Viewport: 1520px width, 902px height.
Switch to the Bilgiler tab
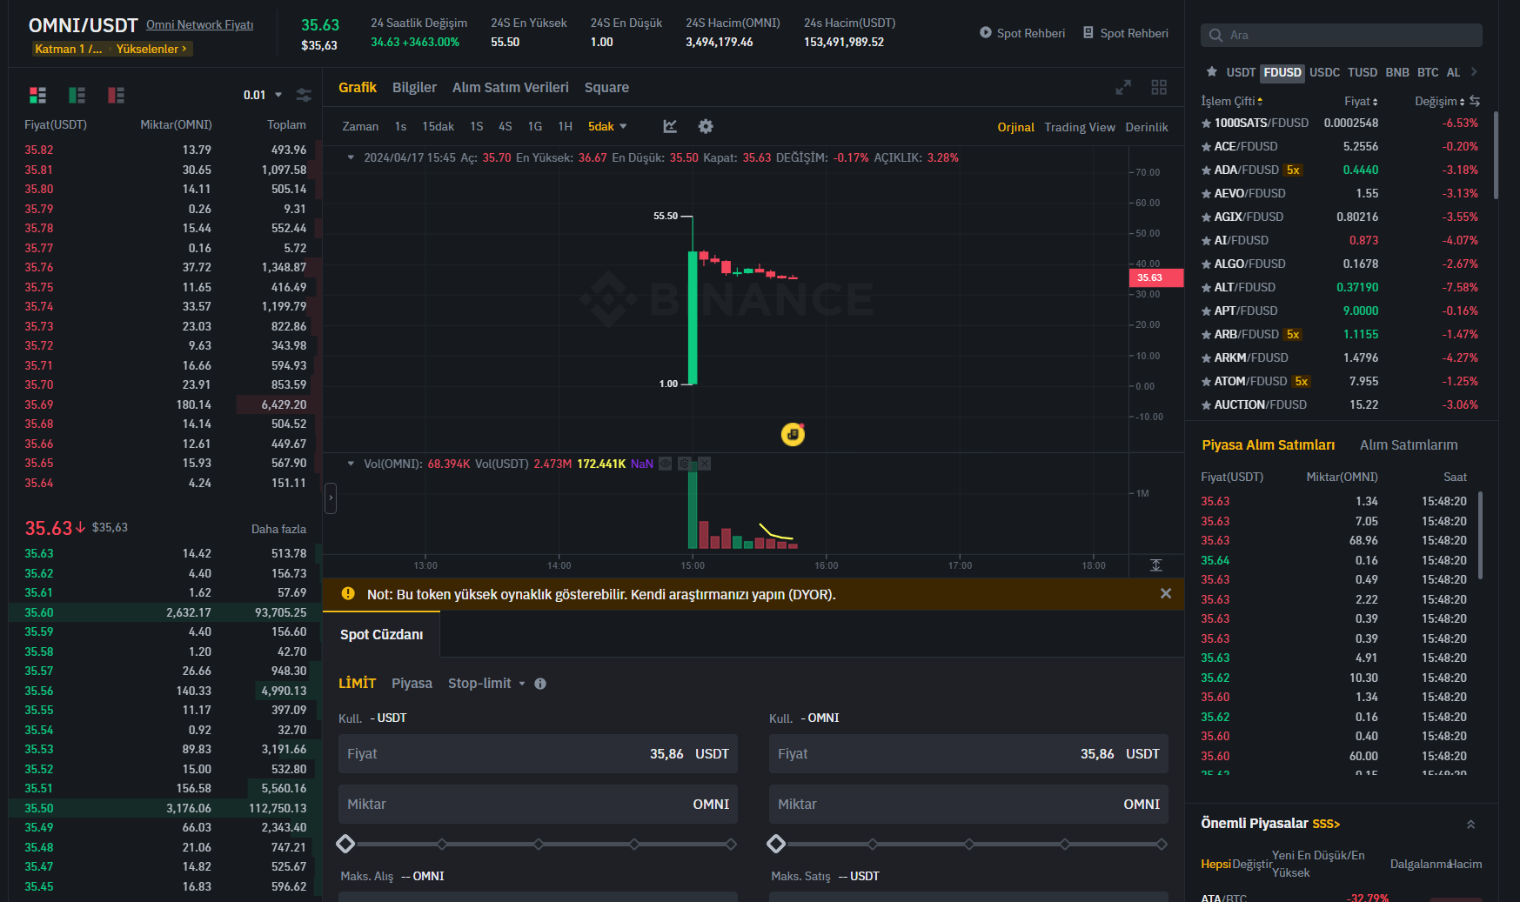click(x=414, y=88)
